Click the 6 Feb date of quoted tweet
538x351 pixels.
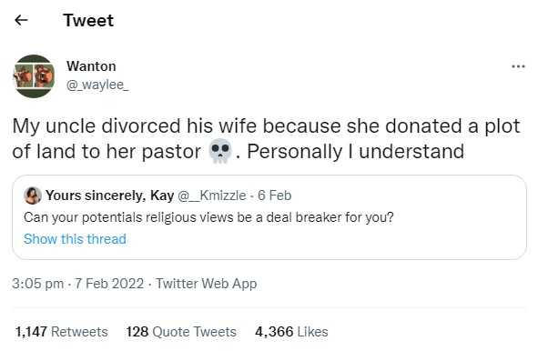(x=275, y=196)
